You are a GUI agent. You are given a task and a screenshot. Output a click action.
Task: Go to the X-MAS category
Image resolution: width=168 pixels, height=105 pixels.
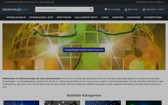pos(105,17)
